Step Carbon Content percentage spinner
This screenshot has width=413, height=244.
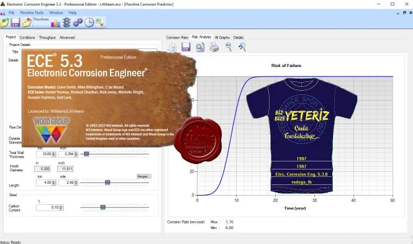click(x=61, y=207)
